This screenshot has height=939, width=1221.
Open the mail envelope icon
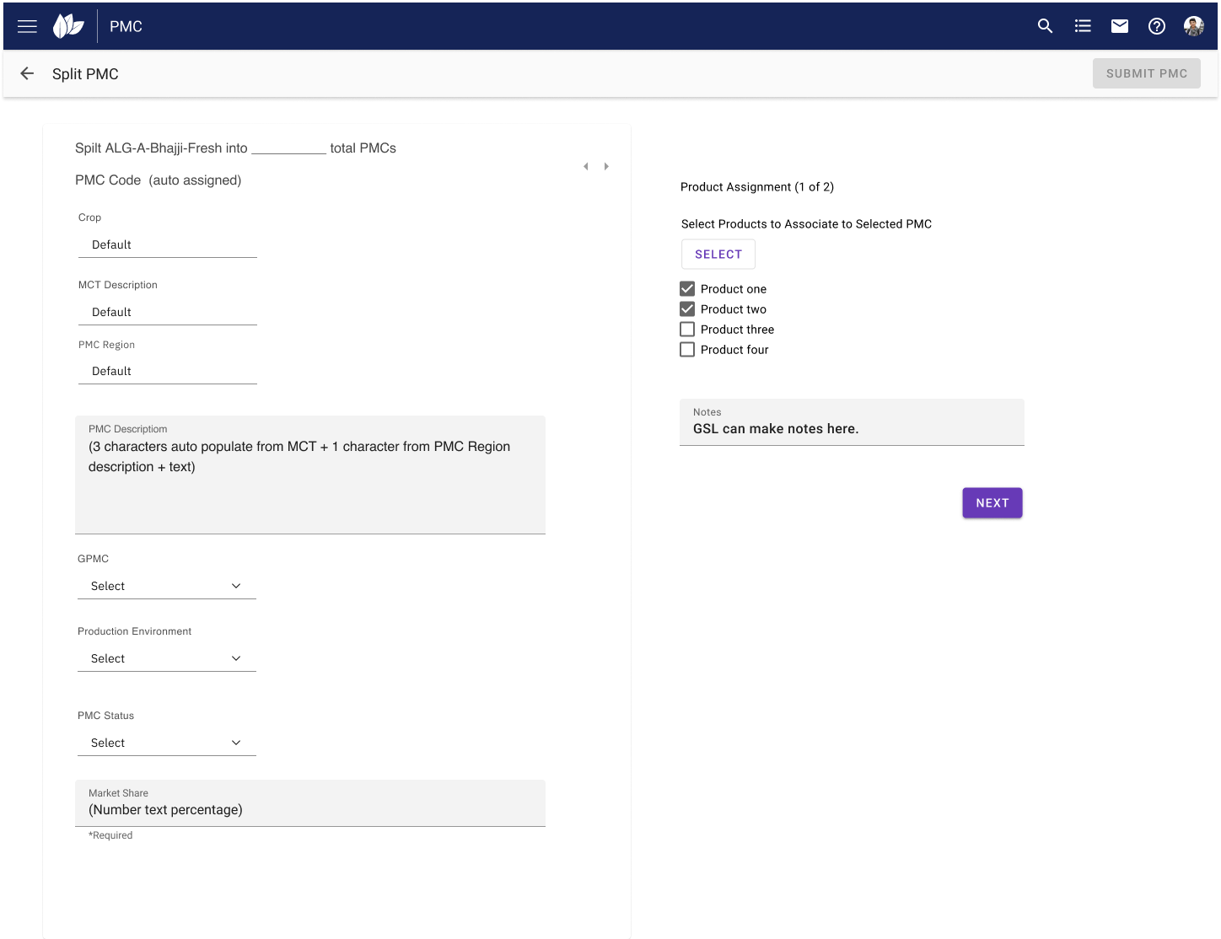pyautogui.click(x=1120, y=26)
